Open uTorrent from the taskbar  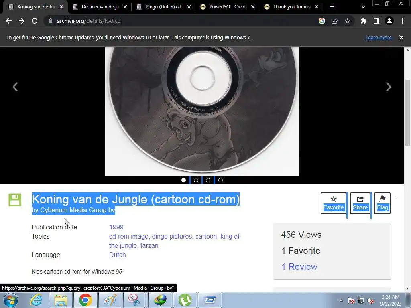185,300
